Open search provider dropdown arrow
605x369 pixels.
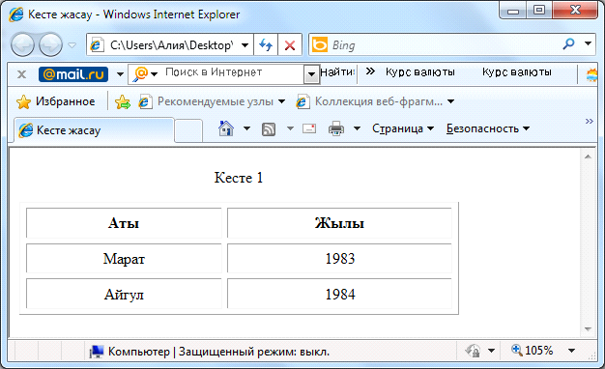(589, 43)
